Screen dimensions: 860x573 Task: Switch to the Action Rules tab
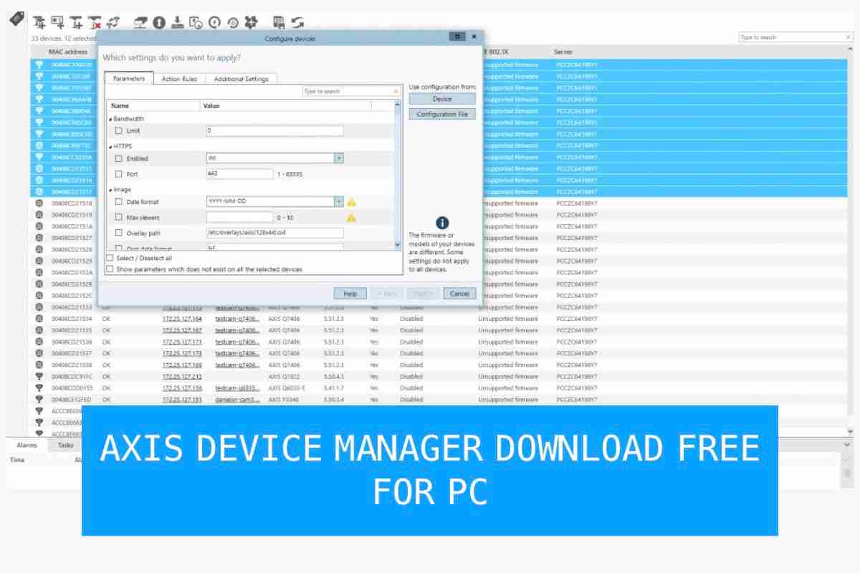pyautogui.click(x=178, y=79)
